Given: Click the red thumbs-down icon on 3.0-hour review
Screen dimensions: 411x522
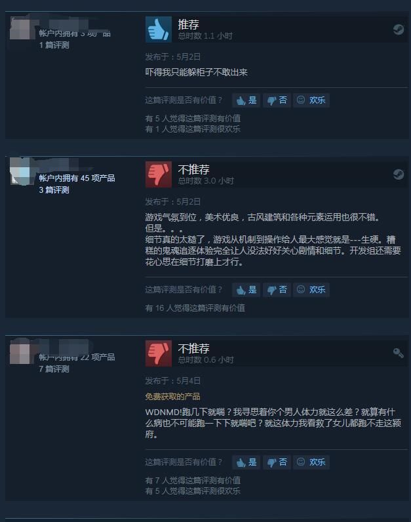Looking at the screenshot, I should 159,174.
